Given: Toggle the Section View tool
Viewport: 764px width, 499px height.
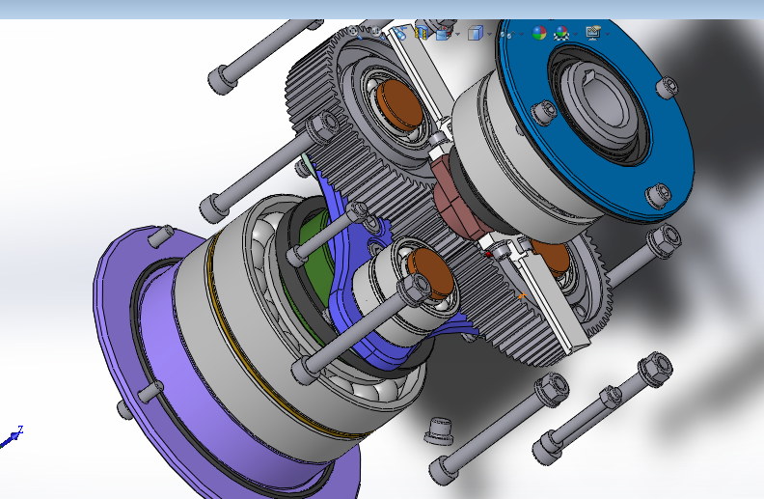Looking at the screenshot, I should tap(422, 33).
